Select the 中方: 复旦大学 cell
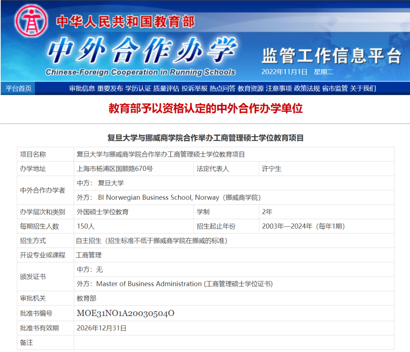 (x=234, y=183)
